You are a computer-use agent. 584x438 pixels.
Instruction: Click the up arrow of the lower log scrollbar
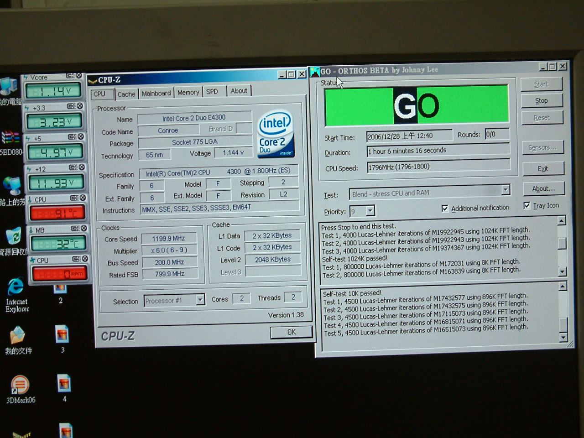pos(563,287)
